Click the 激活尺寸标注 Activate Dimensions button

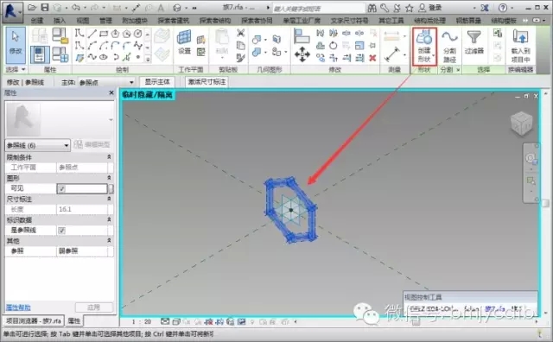pyautogui.click(x=207, y=82)
